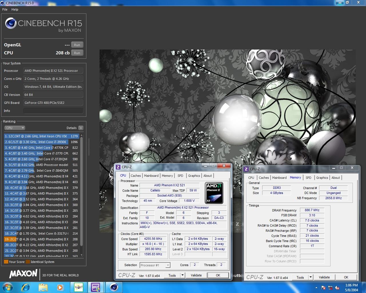Screen dimensions: 366x293
Task: Click the orange Your Score legend swatch
Action: pos(6,262)
